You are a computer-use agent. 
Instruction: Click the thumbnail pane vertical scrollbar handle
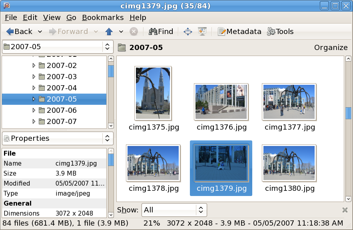(348, 113)
